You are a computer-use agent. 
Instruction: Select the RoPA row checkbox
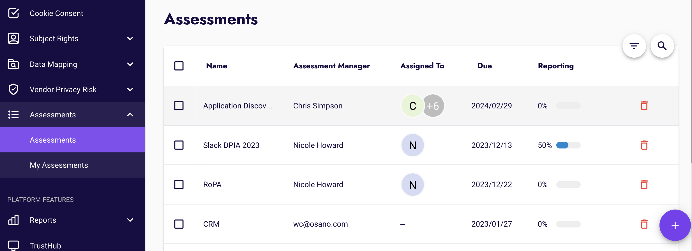(179, 185)
